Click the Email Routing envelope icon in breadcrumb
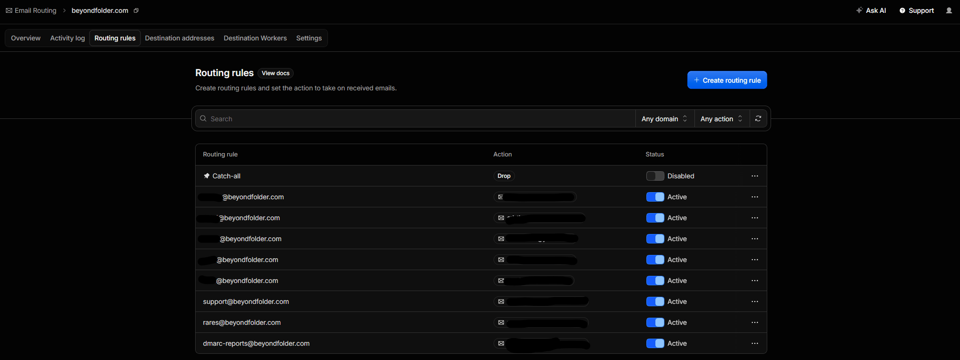This screenshot has width=960, height=360. 9,10
